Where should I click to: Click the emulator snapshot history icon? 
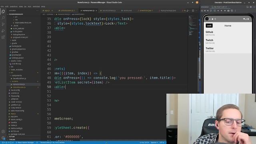[x=232, y=11]
